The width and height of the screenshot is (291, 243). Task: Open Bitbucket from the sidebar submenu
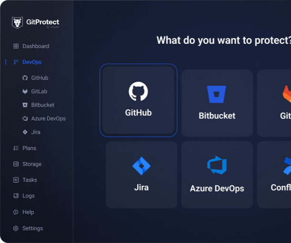(42, 105)
